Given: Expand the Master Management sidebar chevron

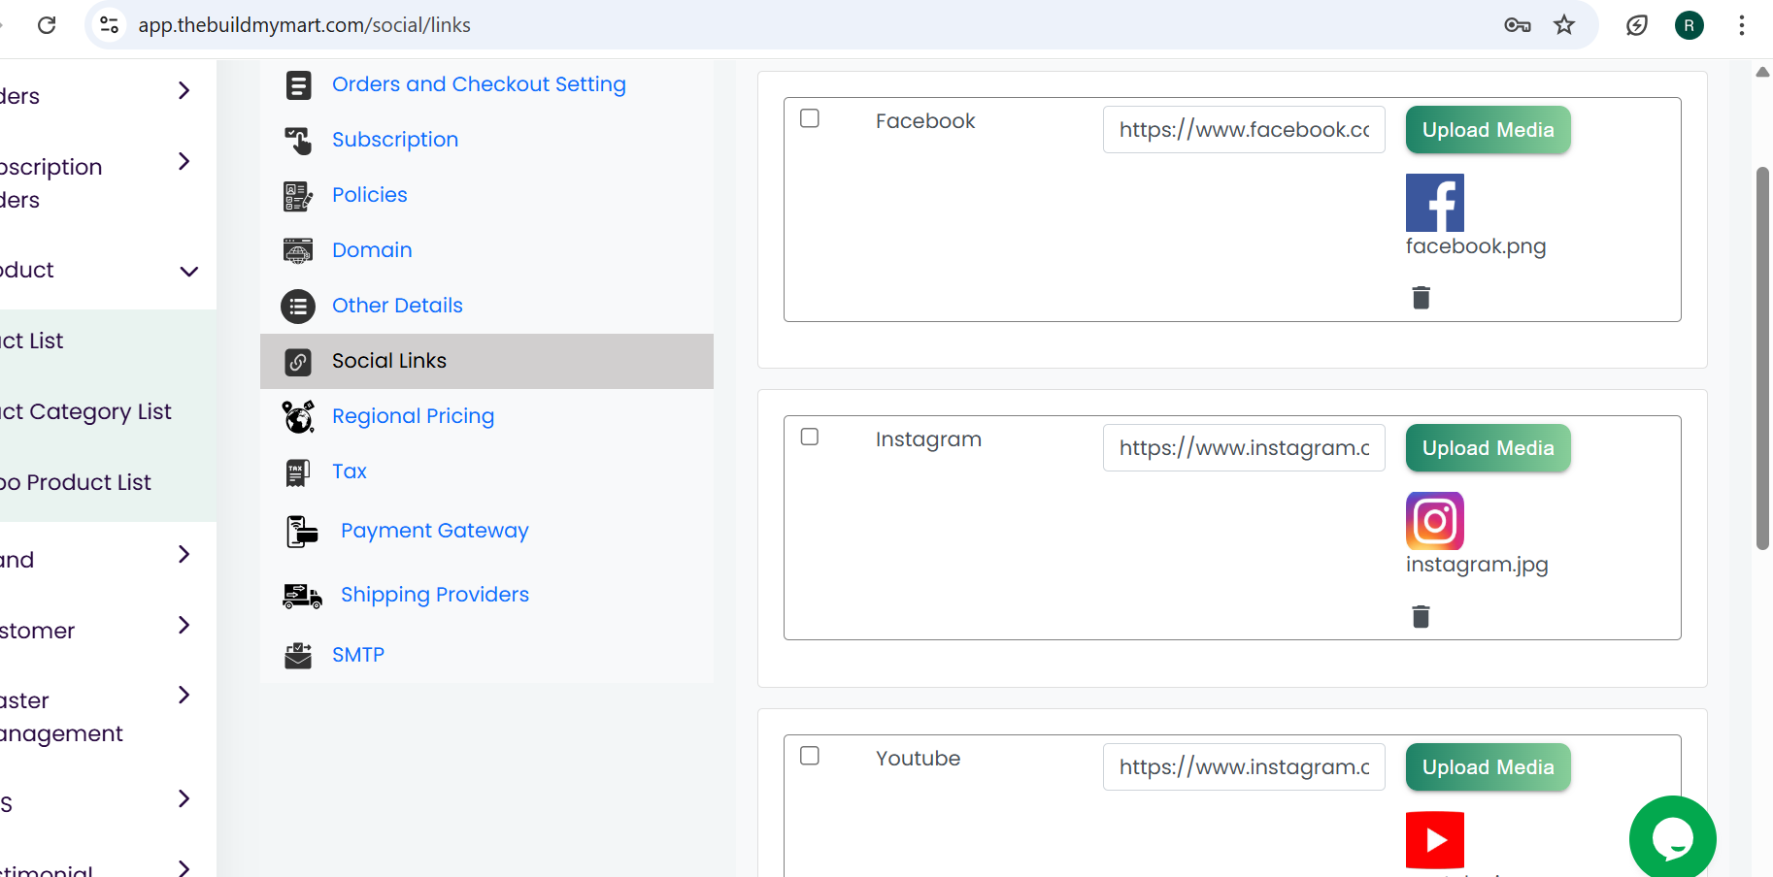Looking at the screenshot, I should click(x=184, y=695).
